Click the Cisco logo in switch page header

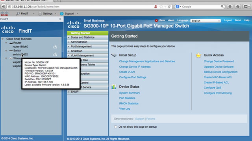(74, 24)
